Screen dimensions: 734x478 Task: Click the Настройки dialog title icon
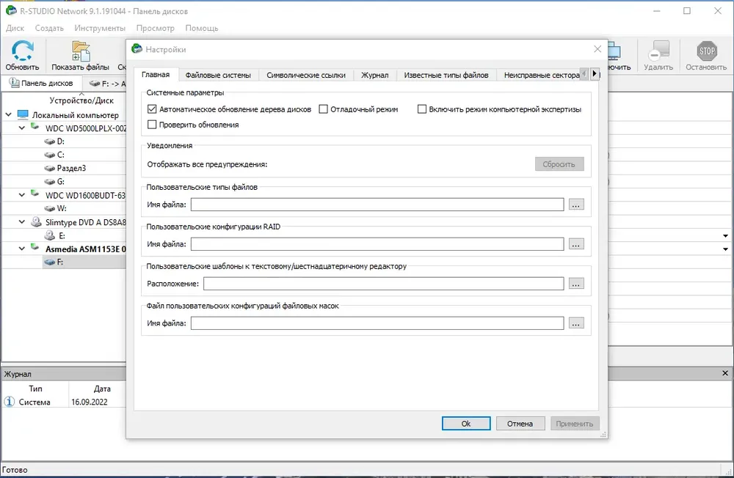(x=137, y=48)
